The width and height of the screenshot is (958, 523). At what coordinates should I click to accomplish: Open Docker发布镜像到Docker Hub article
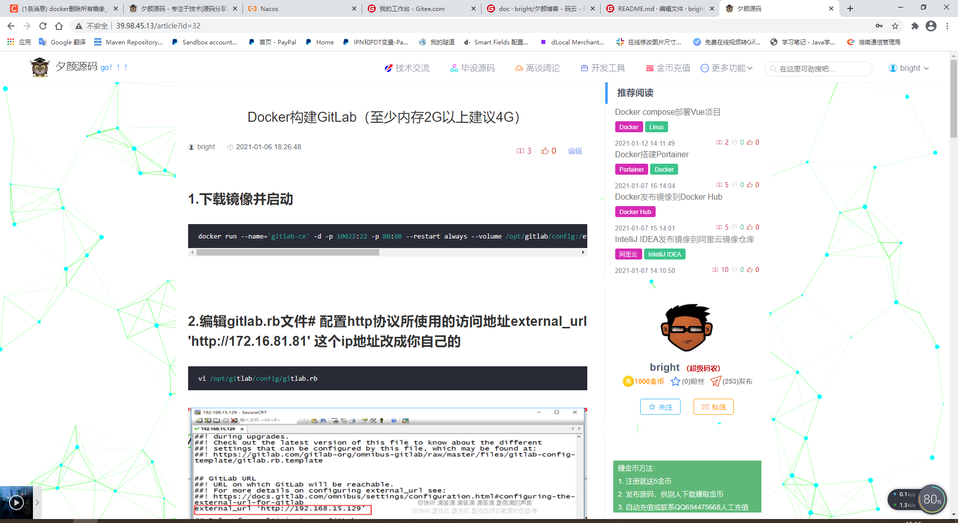669,197
